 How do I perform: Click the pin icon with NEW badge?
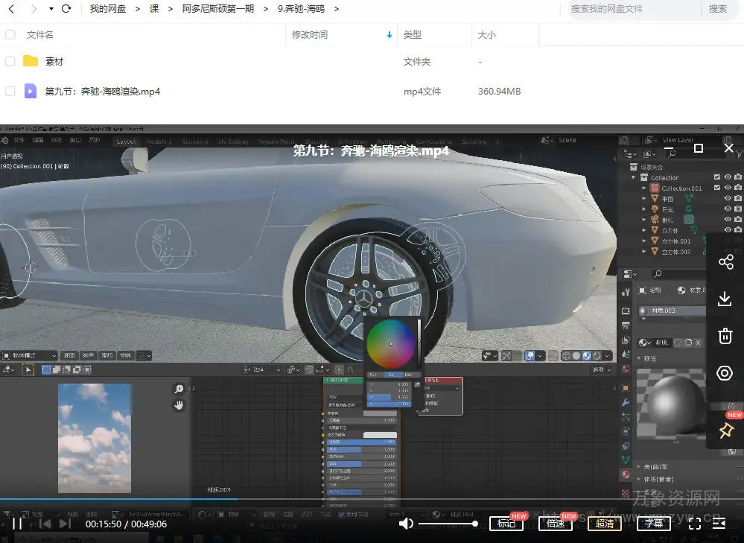tap(725, 431)
